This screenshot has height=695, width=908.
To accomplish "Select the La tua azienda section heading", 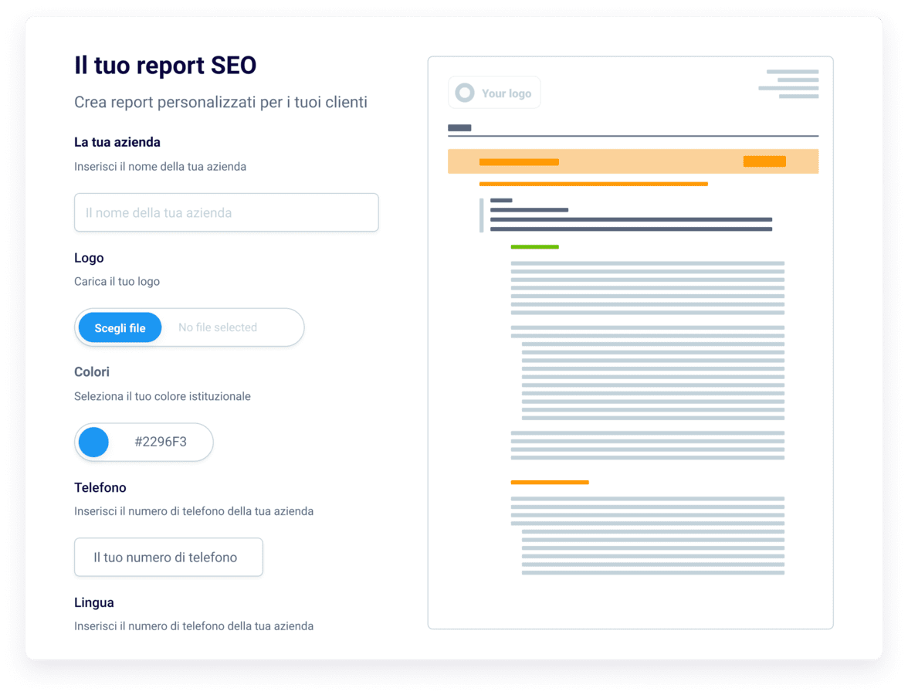I will click(x=117, y=142).
